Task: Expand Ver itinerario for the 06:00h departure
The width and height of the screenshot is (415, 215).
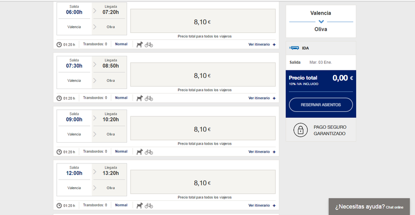Action: 262,45
